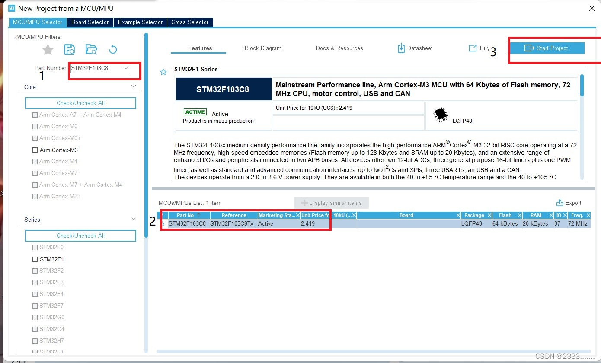
Task: Remove the RAM column via its X
Action: (551, 215)
